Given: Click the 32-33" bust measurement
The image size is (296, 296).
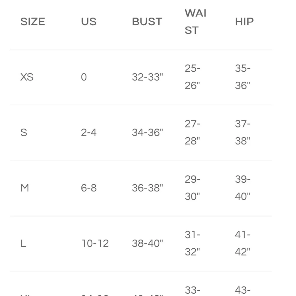Looking at the screenshot, I should click(x=147, y=77).
